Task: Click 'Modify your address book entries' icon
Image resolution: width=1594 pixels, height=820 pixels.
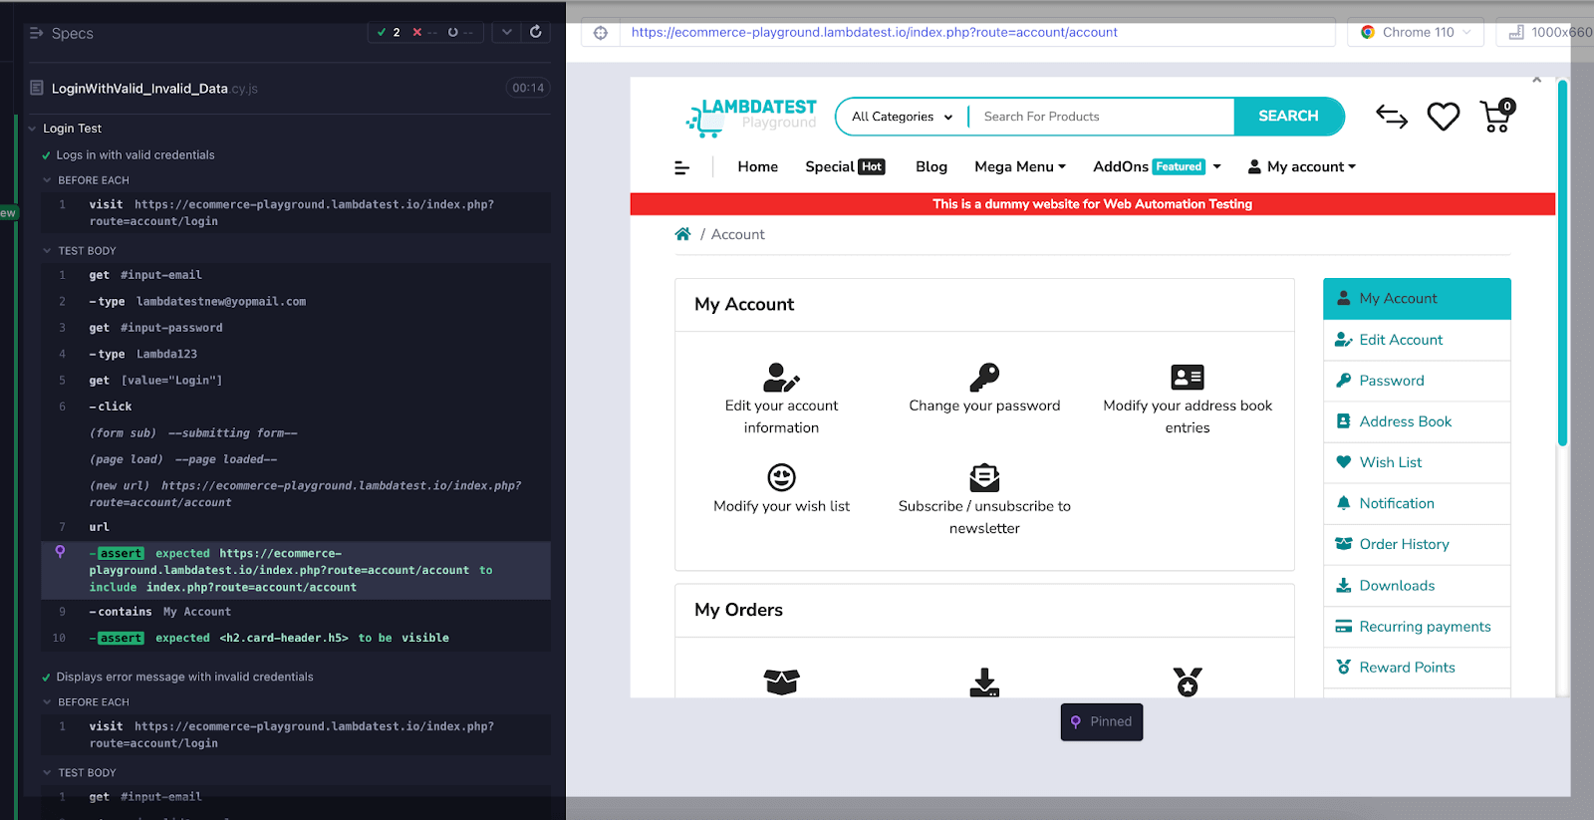Action: pos(1188,378)
